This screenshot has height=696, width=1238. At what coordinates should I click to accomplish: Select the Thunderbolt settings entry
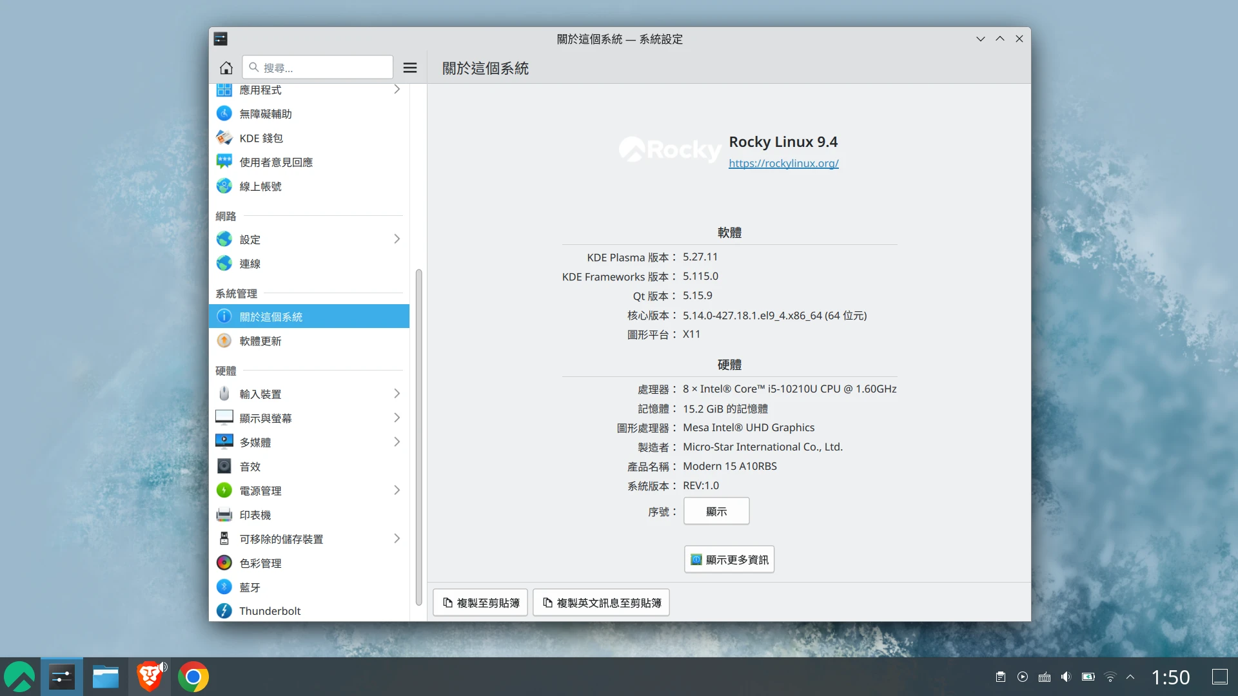[270, 611]
